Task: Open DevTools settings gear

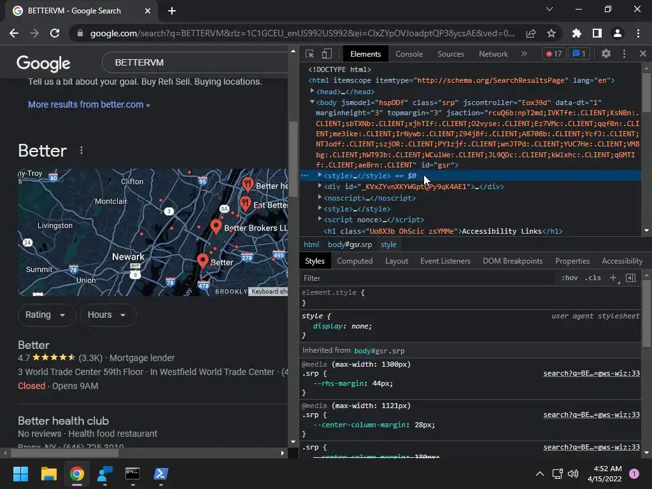Action: click(x=606, y=53)
